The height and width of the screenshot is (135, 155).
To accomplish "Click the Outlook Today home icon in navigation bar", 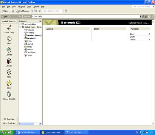I will 20,16.
